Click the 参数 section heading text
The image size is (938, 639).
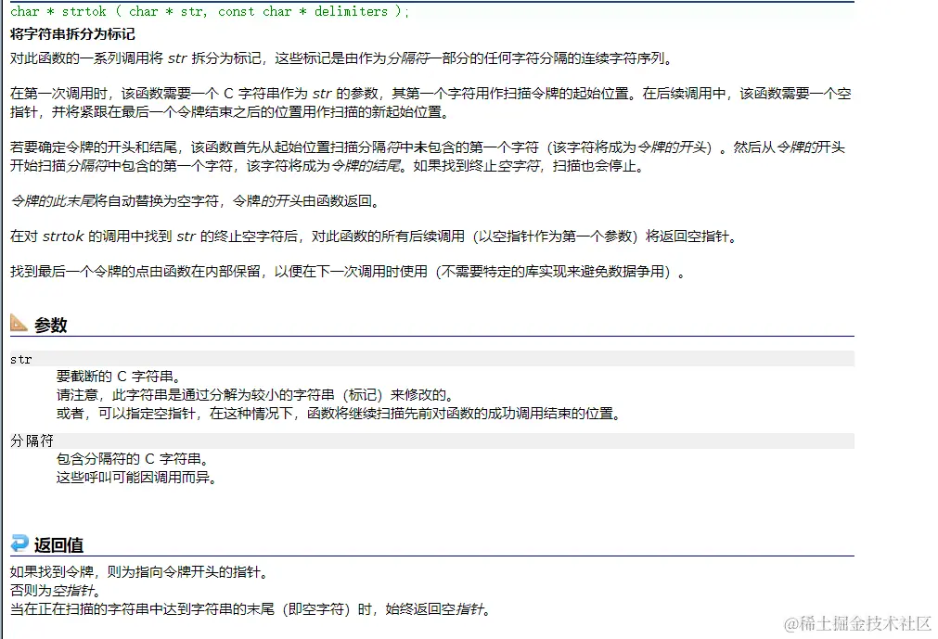tap(50, 326)
